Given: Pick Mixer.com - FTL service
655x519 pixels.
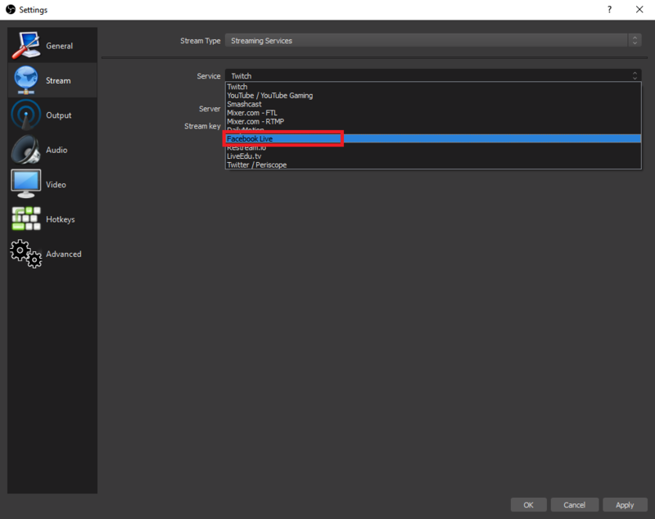Looking at the screenshot, I should pos(433,113).
